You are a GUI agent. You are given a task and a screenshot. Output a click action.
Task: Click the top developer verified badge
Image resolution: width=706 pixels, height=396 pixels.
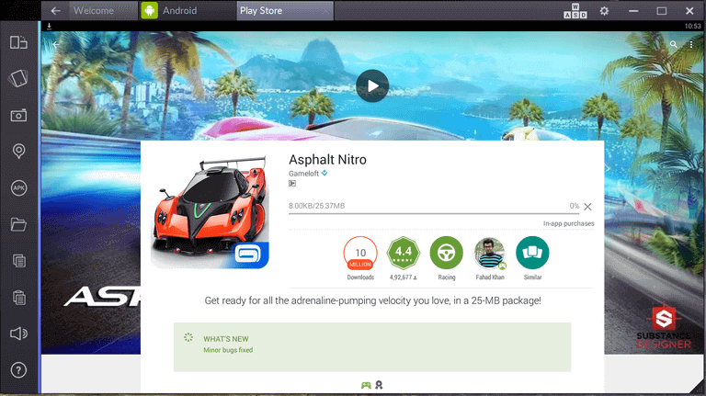pos(325,173)
